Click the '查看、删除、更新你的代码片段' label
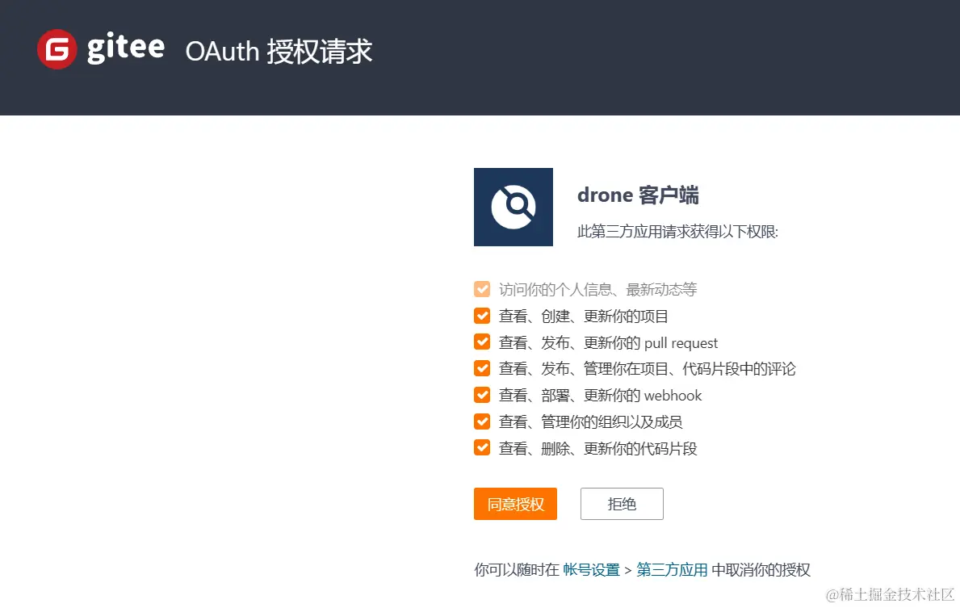Viewport: 960px width, 608px height. tap(597, 449)
